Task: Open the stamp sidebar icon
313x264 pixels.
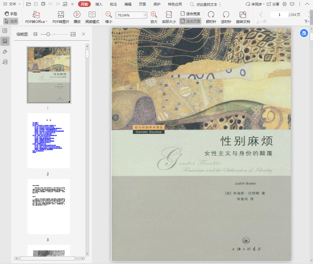Action: click(x=5, y=52)
